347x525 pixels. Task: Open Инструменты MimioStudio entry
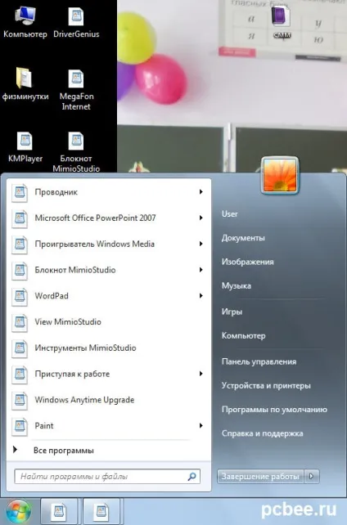coord(108,348)
